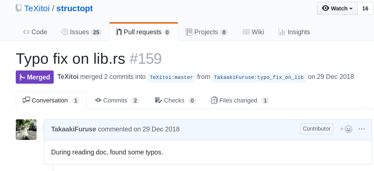
Task: Click the Insights bar graph icon
Action: pos(282,32)
